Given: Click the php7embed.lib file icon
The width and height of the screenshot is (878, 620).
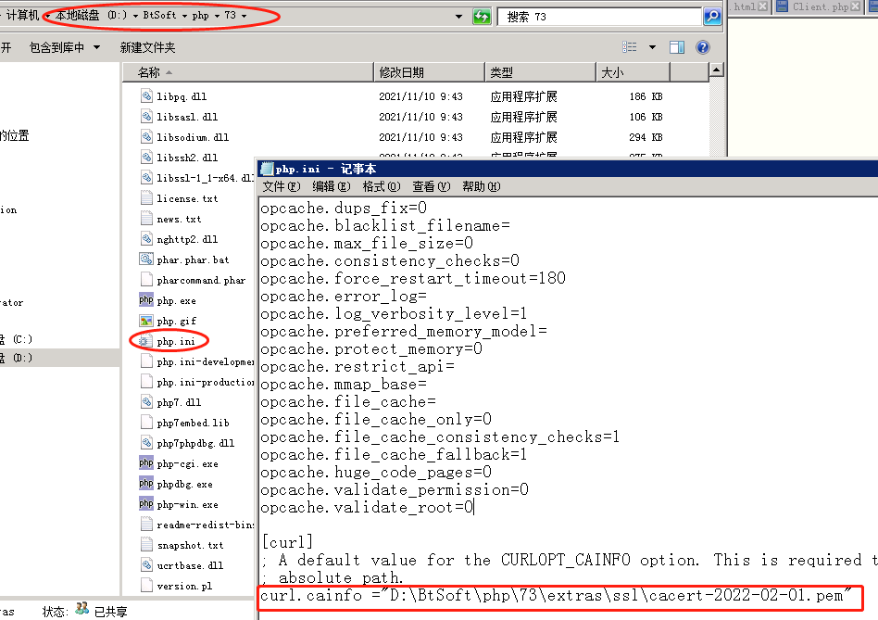Looking at the screenshot, I should pyautogui.click(x=146, y=423).
